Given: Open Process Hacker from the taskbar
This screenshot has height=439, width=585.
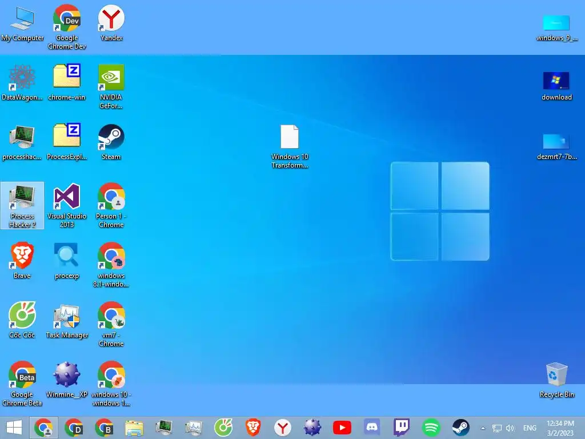Looking at the screenshot, I should [163, 428].
